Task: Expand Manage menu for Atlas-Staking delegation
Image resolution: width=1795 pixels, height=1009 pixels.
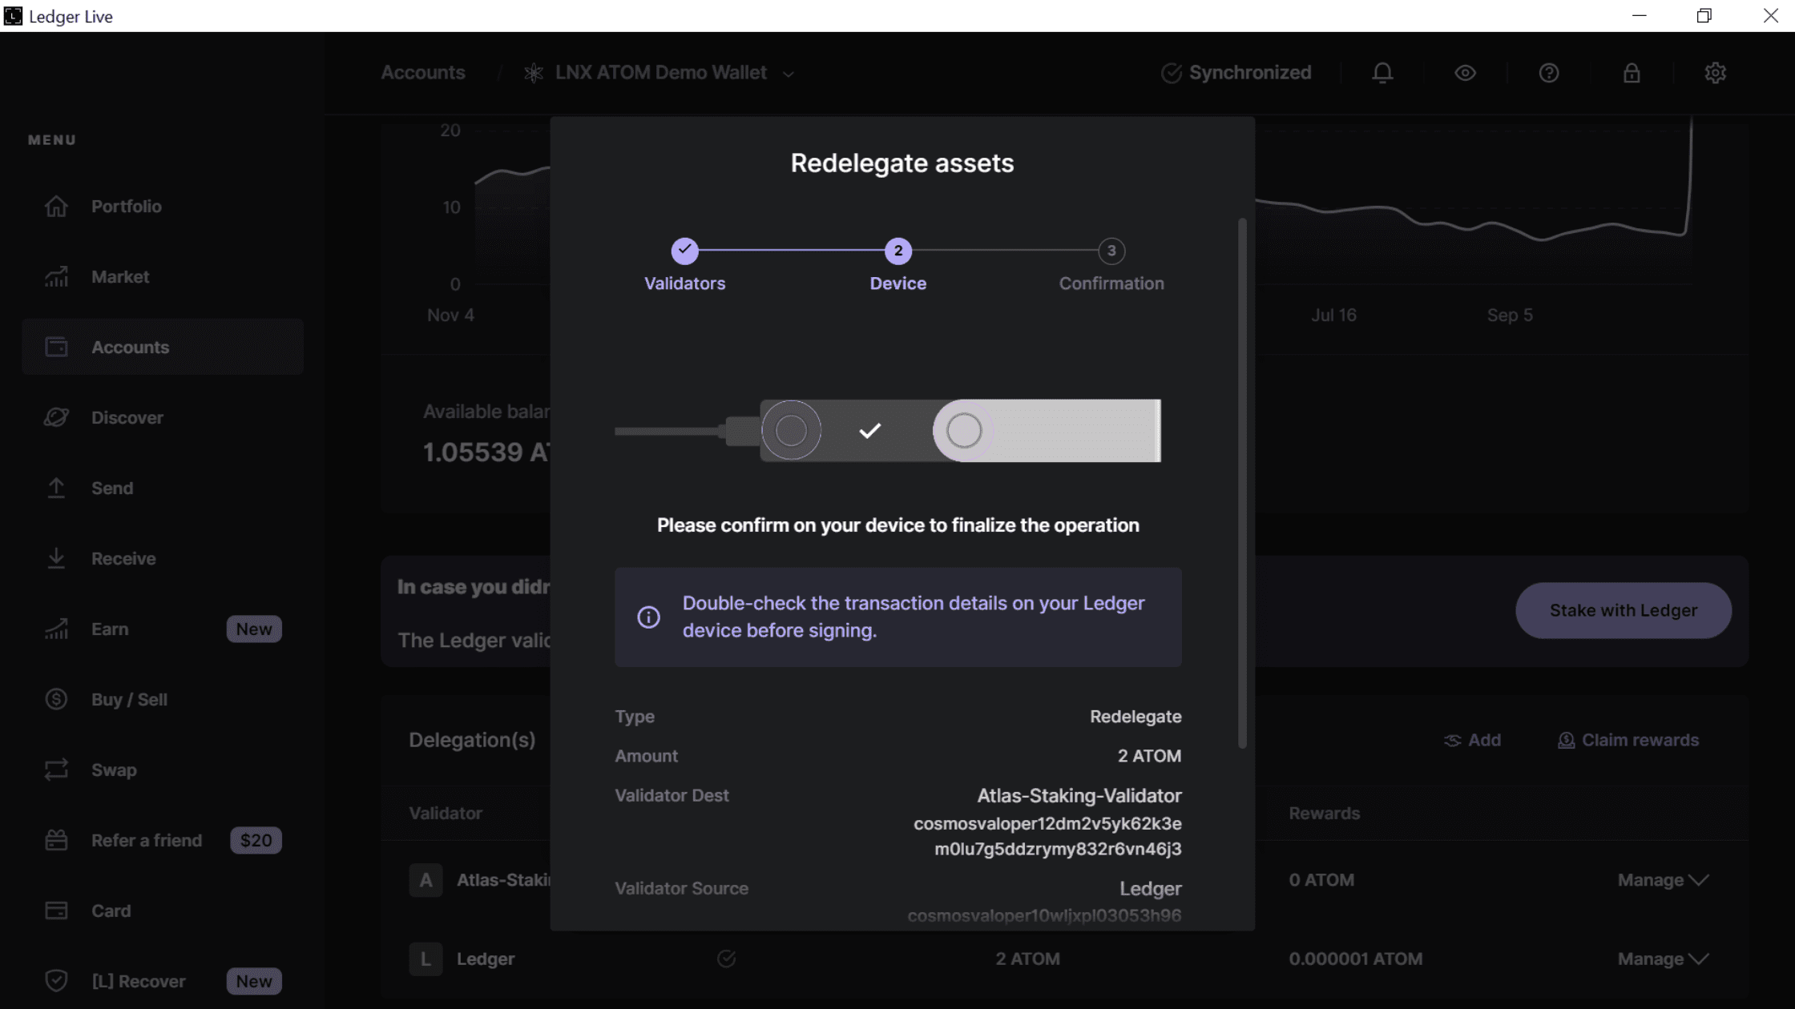Action: coord(1663,880)
